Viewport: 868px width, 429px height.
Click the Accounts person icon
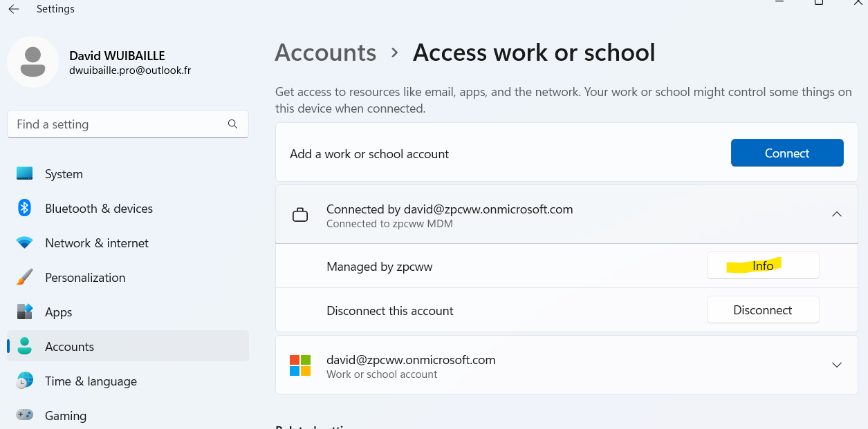click(25, 346)
